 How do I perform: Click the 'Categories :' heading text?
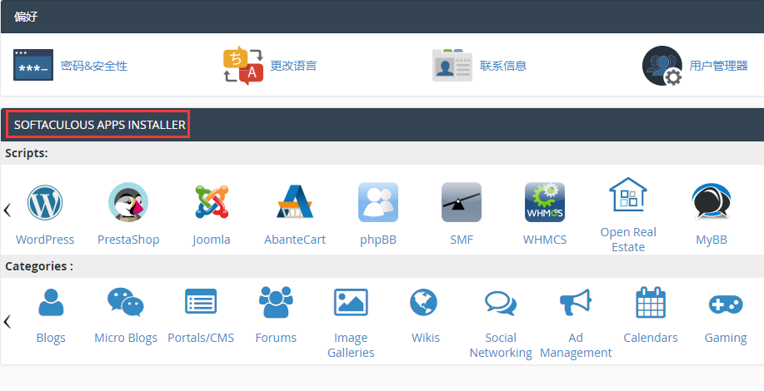39,266
